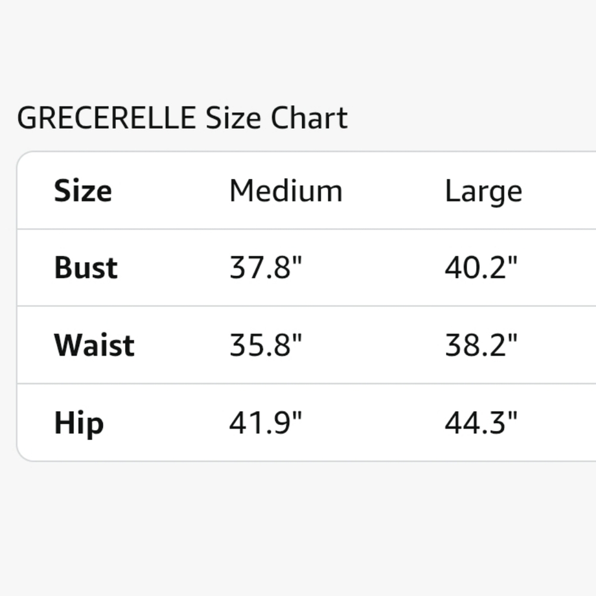Select the Medium waist measurement 35.8"
The image size is (596, 596).
pyautogui.click(x=266, y=346)
